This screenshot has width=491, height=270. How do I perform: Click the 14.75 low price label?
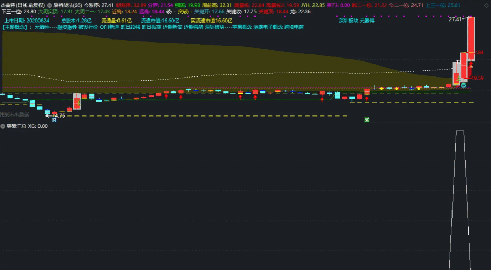[58, 115]
